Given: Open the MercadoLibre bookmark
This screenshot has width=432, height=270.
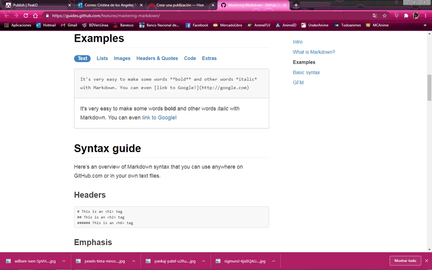Looking at the screenshot, I should 227,25.
